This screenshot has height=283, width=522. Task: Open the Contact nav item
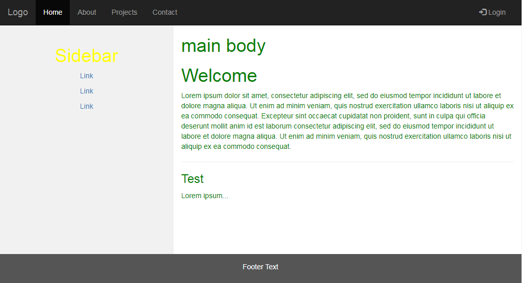click(165, 12)
